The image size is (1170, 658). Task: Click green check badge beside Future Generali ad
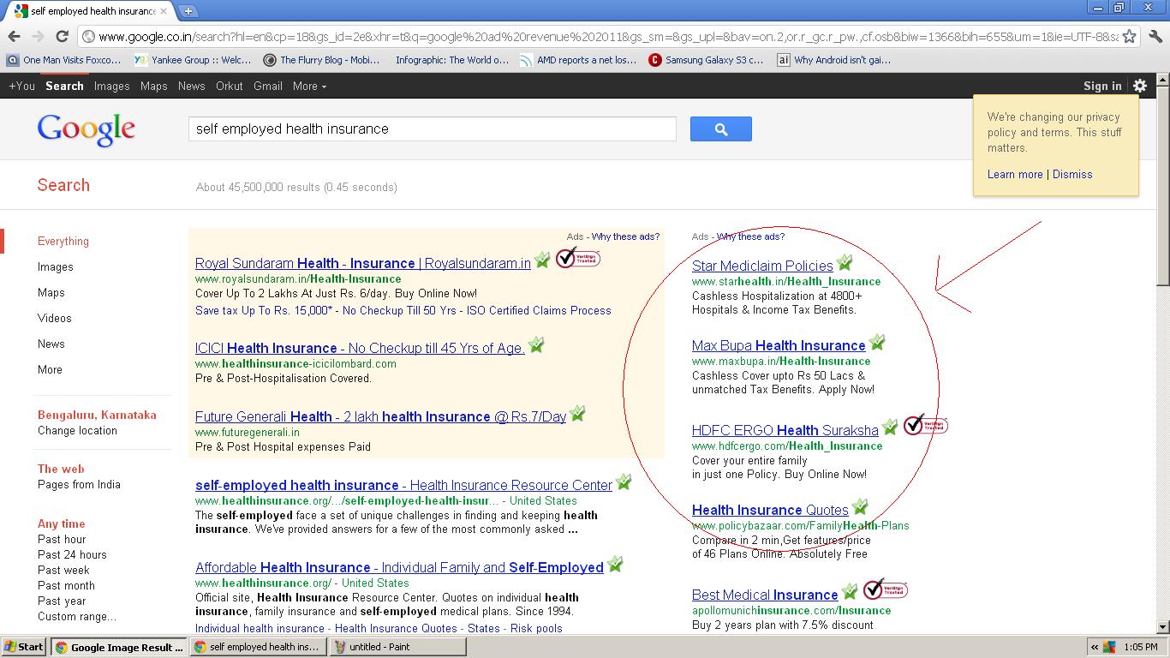tap(577, 413)
